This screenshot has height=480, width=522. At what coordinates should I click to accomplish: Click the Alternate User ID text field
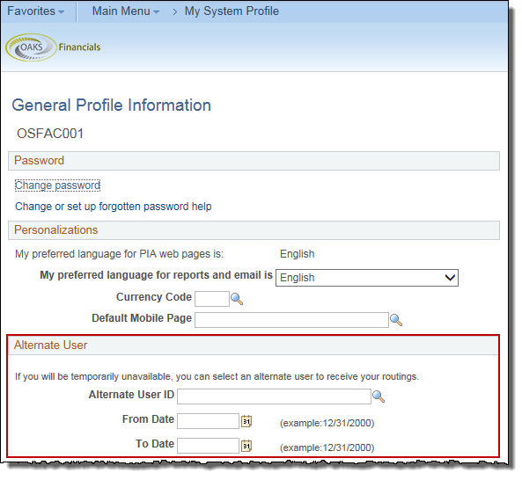click(x=274, y=396)
